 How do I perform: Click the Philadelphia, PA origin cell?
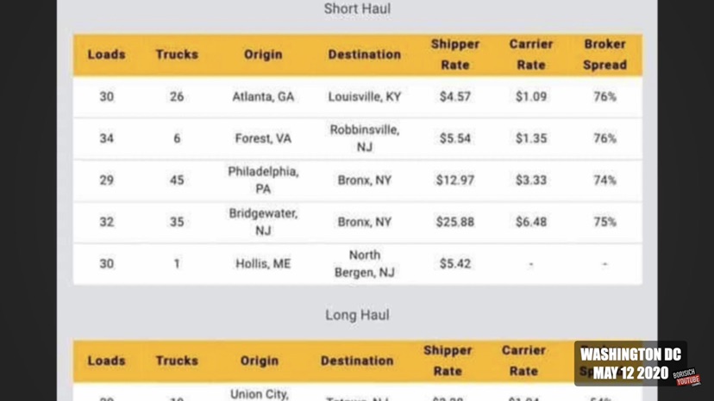pos(263,180)
